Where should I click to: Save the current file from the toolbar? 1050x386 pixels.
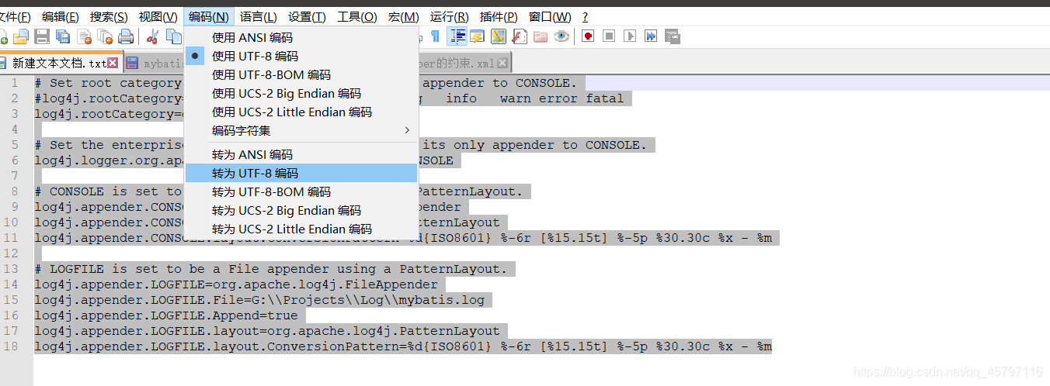pyautogui.click(x=42, y=36)
